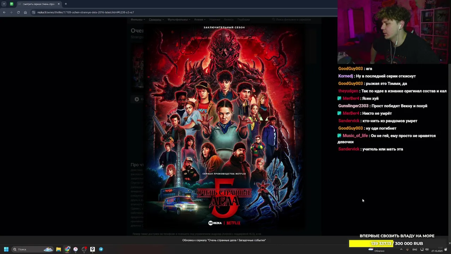The height and width of the screenshot is (254, 451).
Task: Expand the Мультфильмы menu
Action: point(179,20)
